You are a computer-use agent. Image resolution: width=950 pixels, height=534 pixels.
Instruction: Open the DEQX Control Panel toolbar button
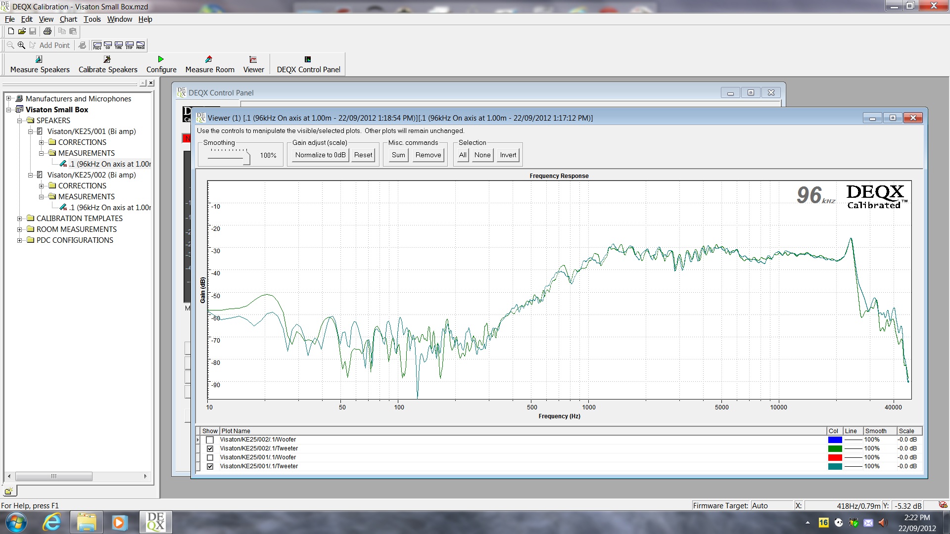pos(308,64)
